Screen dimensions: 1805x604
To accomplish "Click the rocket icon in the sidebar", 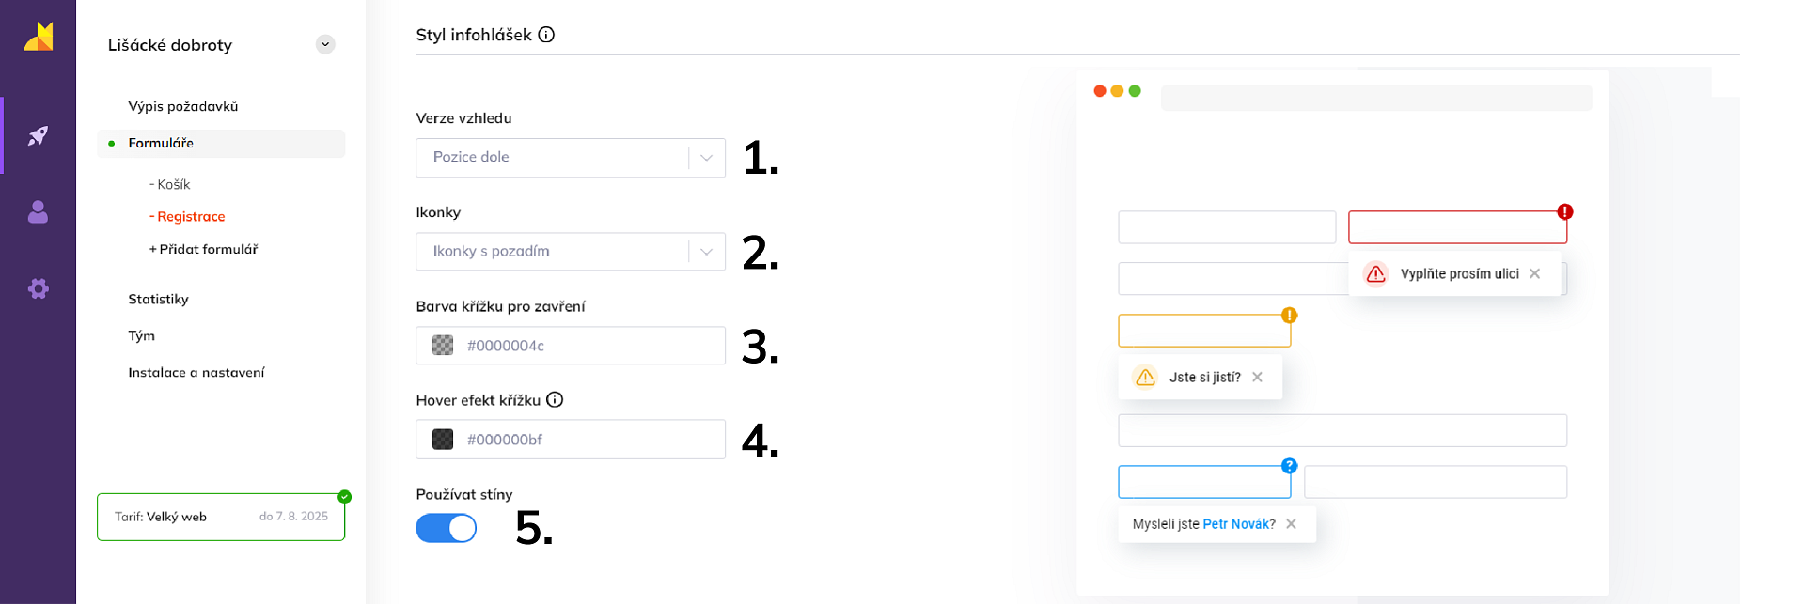I will click(x=38, y=136).
